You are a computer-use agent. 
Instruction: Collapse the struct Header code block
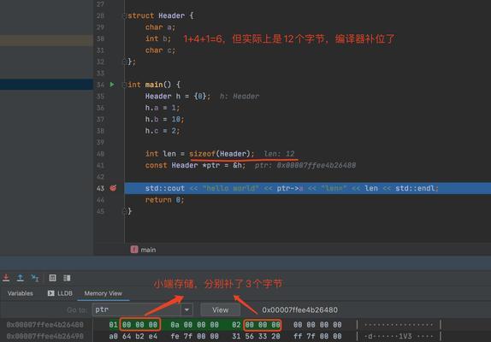point(124,15)
